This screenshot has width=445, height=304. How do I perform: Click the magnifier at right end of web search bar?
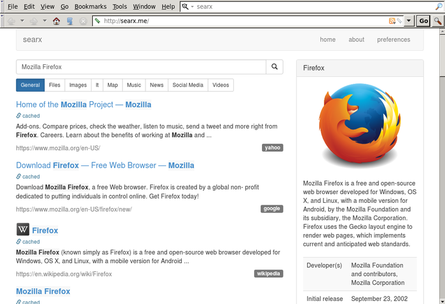pyautogui.click(x=439, y=6)
